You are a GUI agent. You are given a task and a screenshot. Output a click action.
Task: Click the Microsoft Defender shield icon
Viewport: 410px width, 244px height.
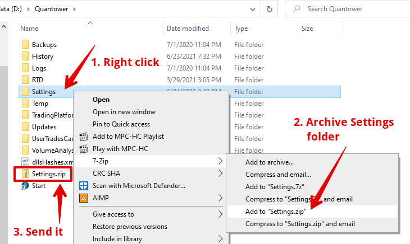point(84,186)
